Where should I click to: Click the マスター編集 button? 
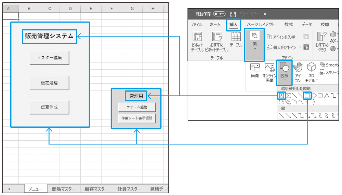pos(50,58)
